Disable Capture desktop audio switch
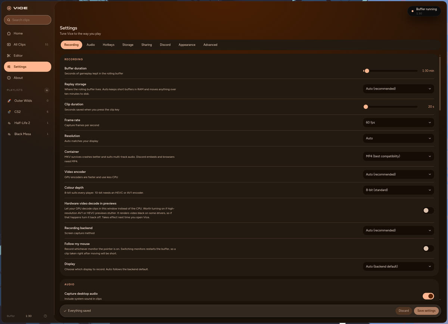The image size is (448, 324). 428,296
